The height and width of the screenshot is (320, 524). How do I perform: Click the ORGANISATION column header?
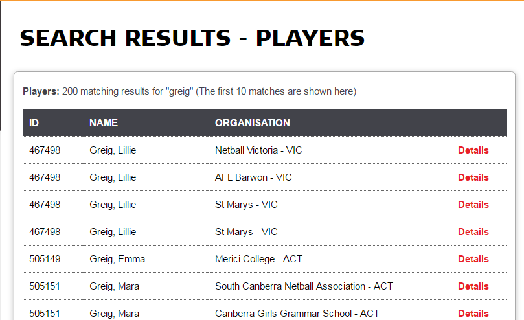point(253,123)
